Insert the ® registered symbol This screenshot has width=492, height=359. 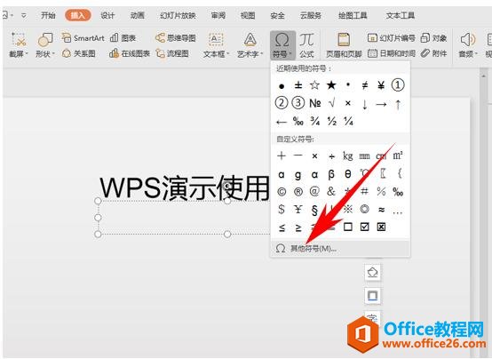click(x=298, y=192)
